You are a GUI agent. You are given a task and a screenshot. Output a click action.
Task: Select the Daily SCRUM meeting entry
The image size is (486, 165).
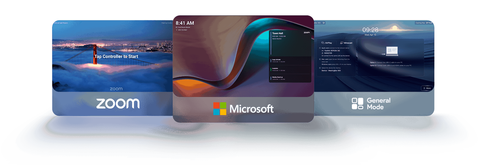pos(290,61)
